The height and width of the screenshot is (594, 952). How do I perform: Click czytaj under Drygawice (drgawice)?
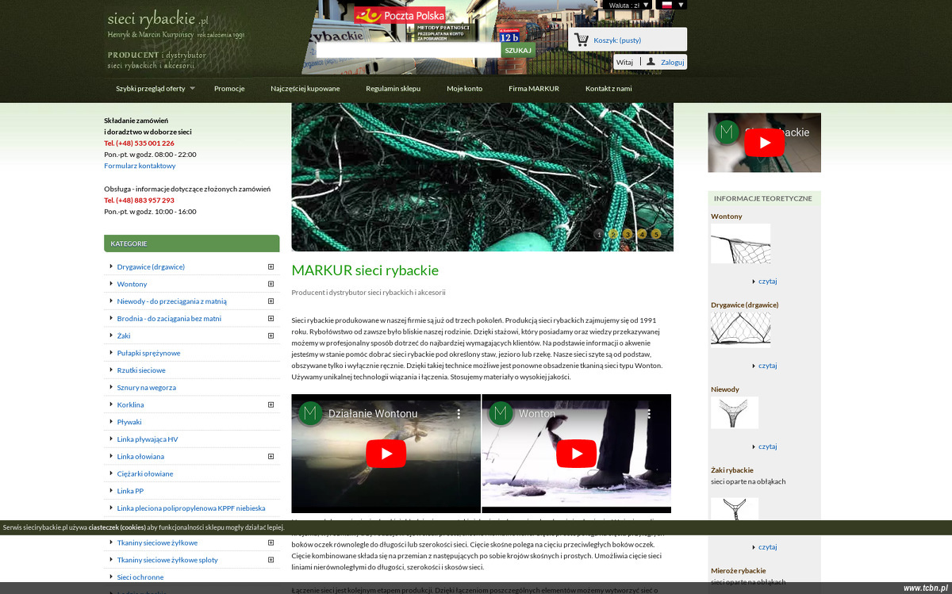click(x=767, y=366)
